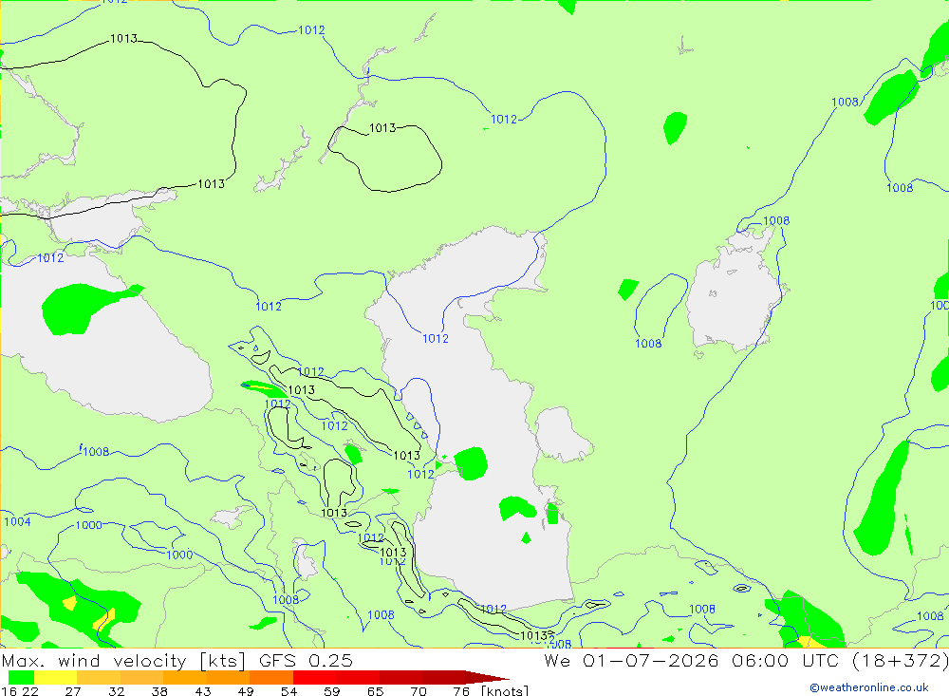Click the dark red swatch between 70 and 76

pos(443,677)
